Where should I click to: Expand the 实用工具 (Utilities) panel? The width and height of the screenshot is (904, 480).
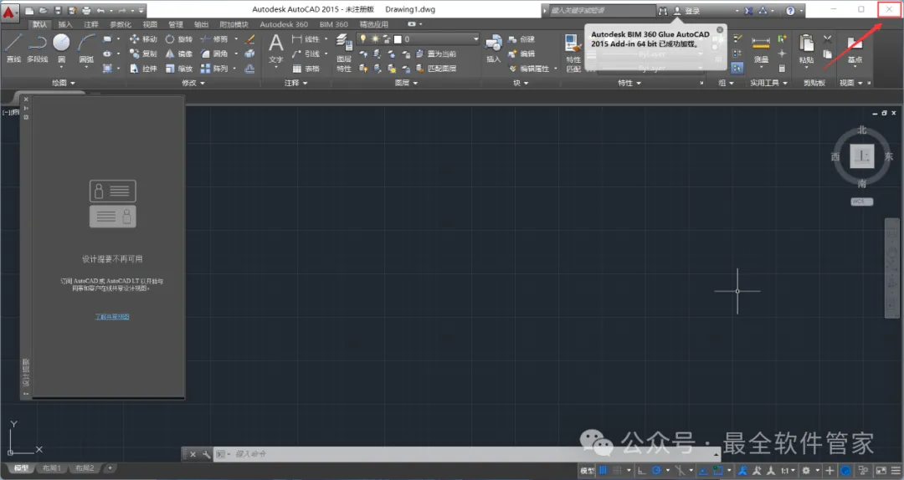coord(768,83)
